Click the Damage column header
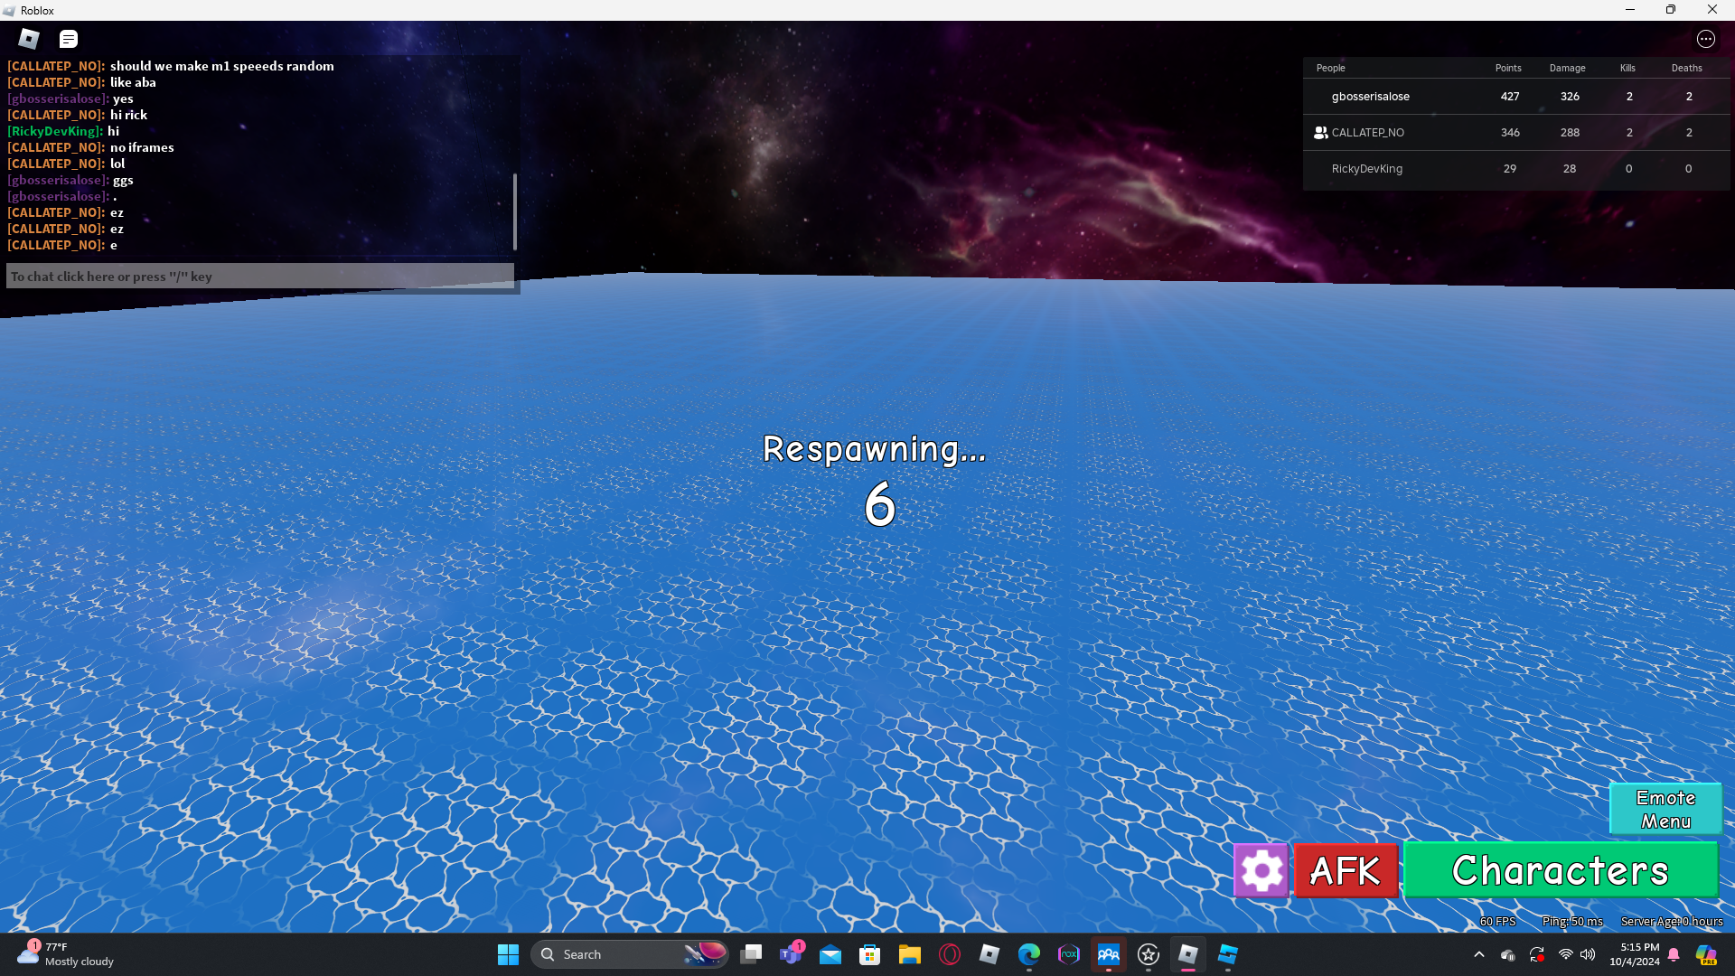The image size is (1735, 976). (1567, 68)
